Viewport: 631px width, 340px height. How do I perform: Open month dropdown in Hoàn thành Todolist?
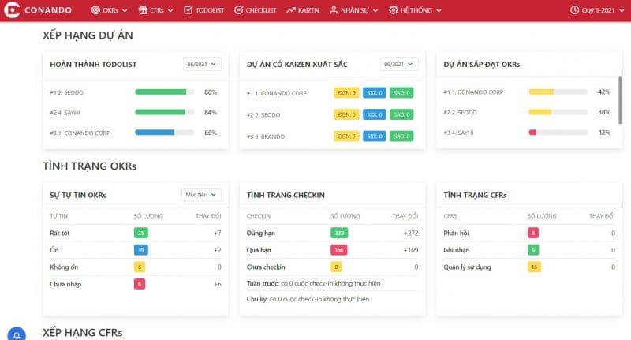coord(202,64)
